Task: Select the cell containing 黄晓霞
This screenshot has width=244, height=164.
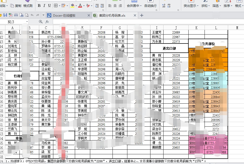Action: tap(157, 147)
